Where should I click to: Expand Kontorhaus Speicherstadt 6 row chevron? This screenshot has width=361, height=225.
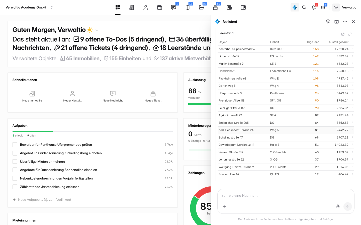[352, 49]
